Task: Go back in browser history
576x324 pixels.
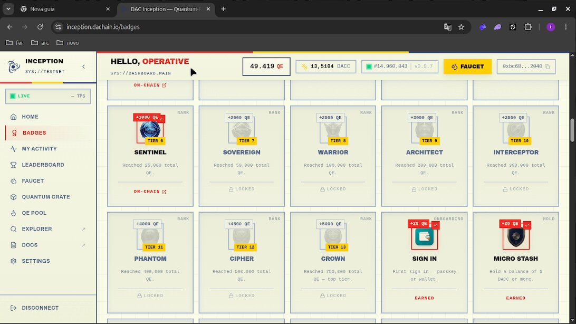Action: point(10,27)
